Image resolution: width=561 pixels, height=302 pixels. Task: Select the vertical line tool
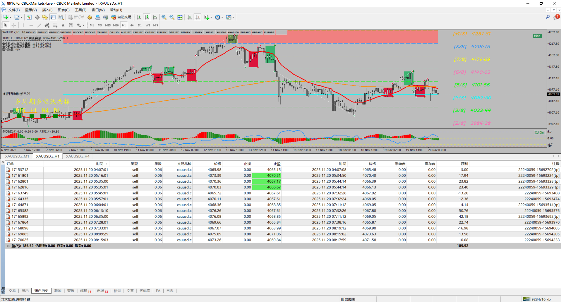coord(23,25)
